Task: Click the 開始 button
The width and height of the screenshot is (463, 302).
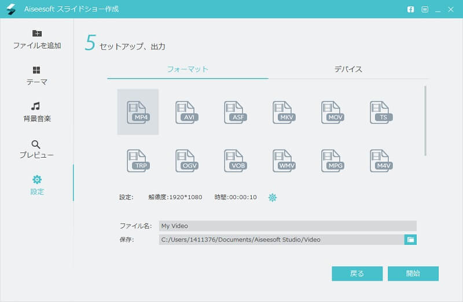Action: 413,274
